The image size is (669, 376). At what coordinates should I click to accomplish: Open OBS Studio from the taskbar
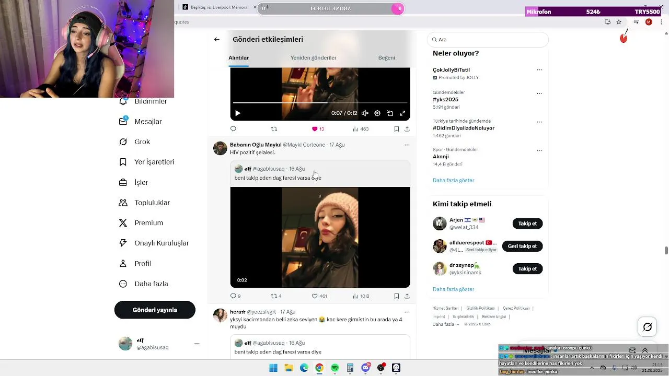(x=396, y=368)
